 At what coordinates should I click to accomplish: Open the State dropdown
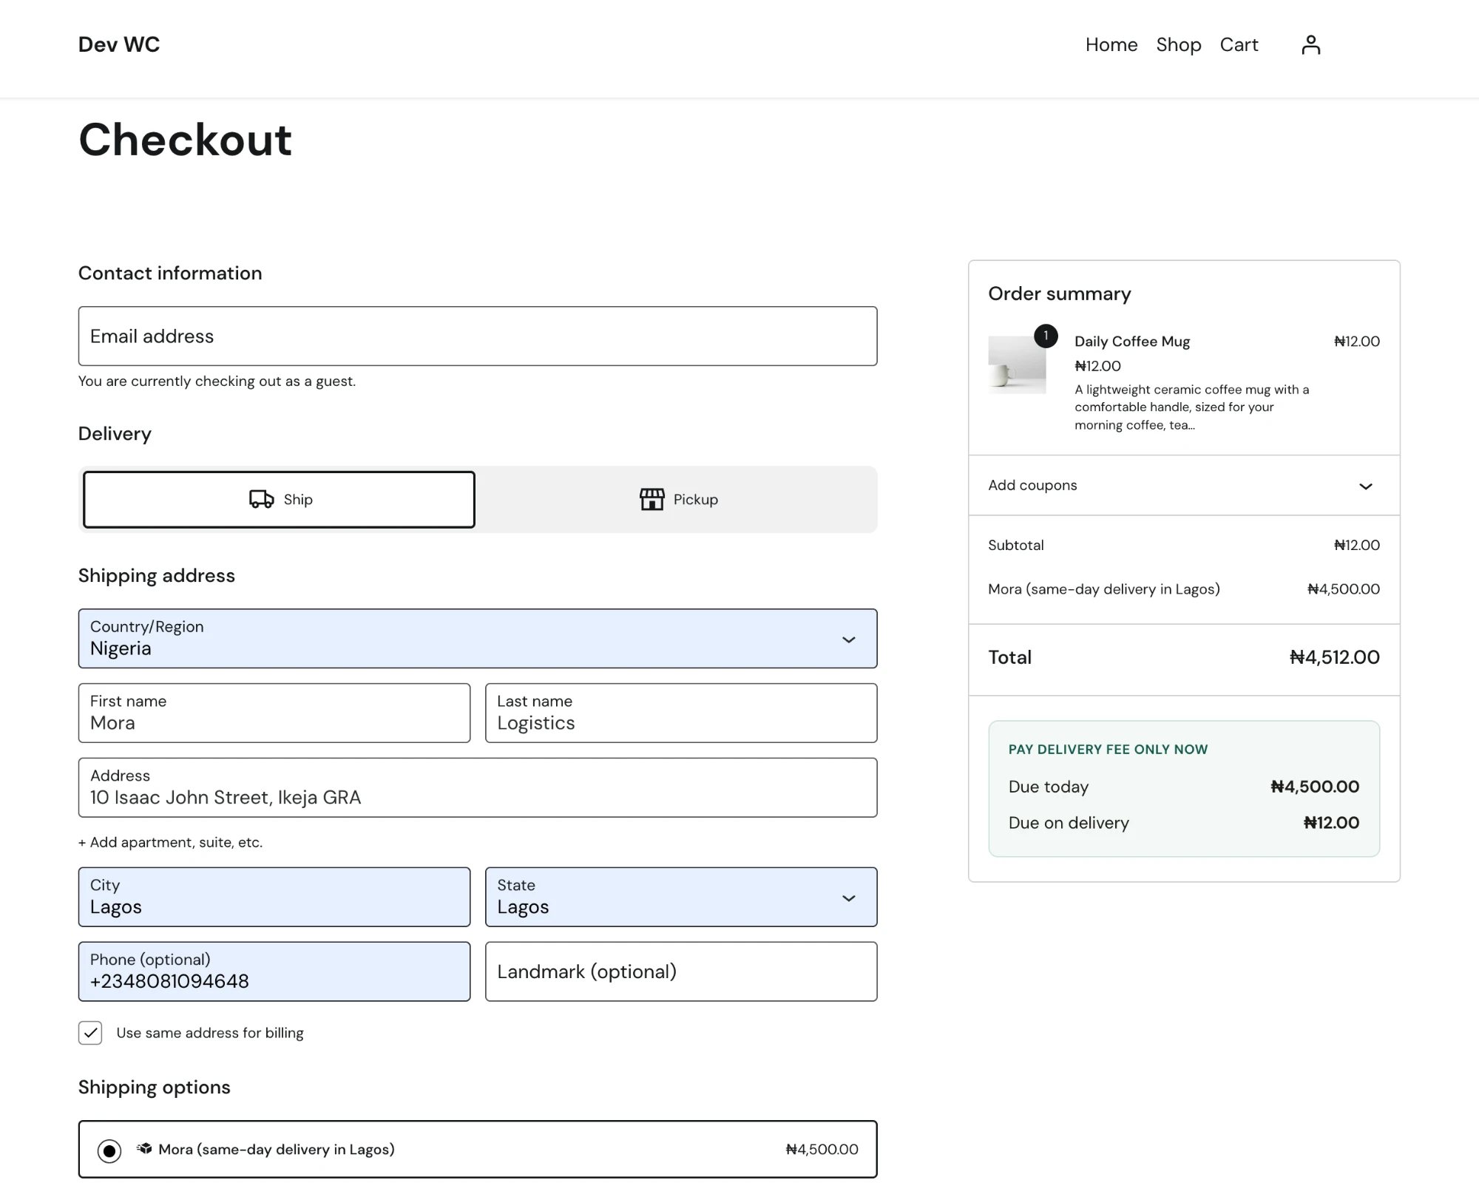click(681, 897)
